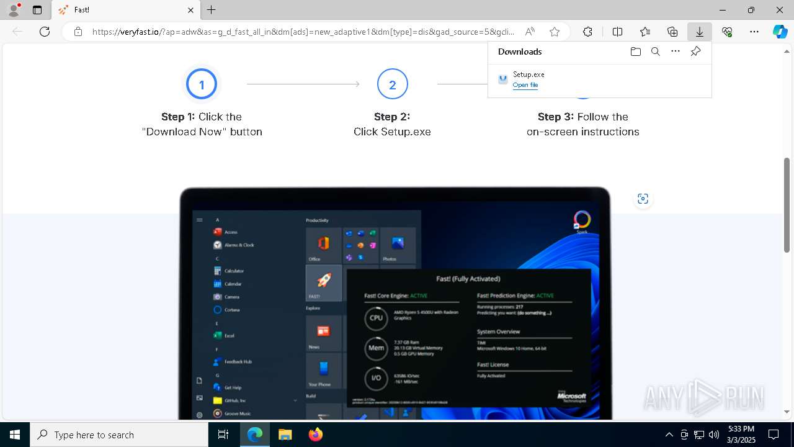Open Downloads panel more options
Image resolution: width=794 pixels, height=447 pixels.
click(x=676, y=52)
